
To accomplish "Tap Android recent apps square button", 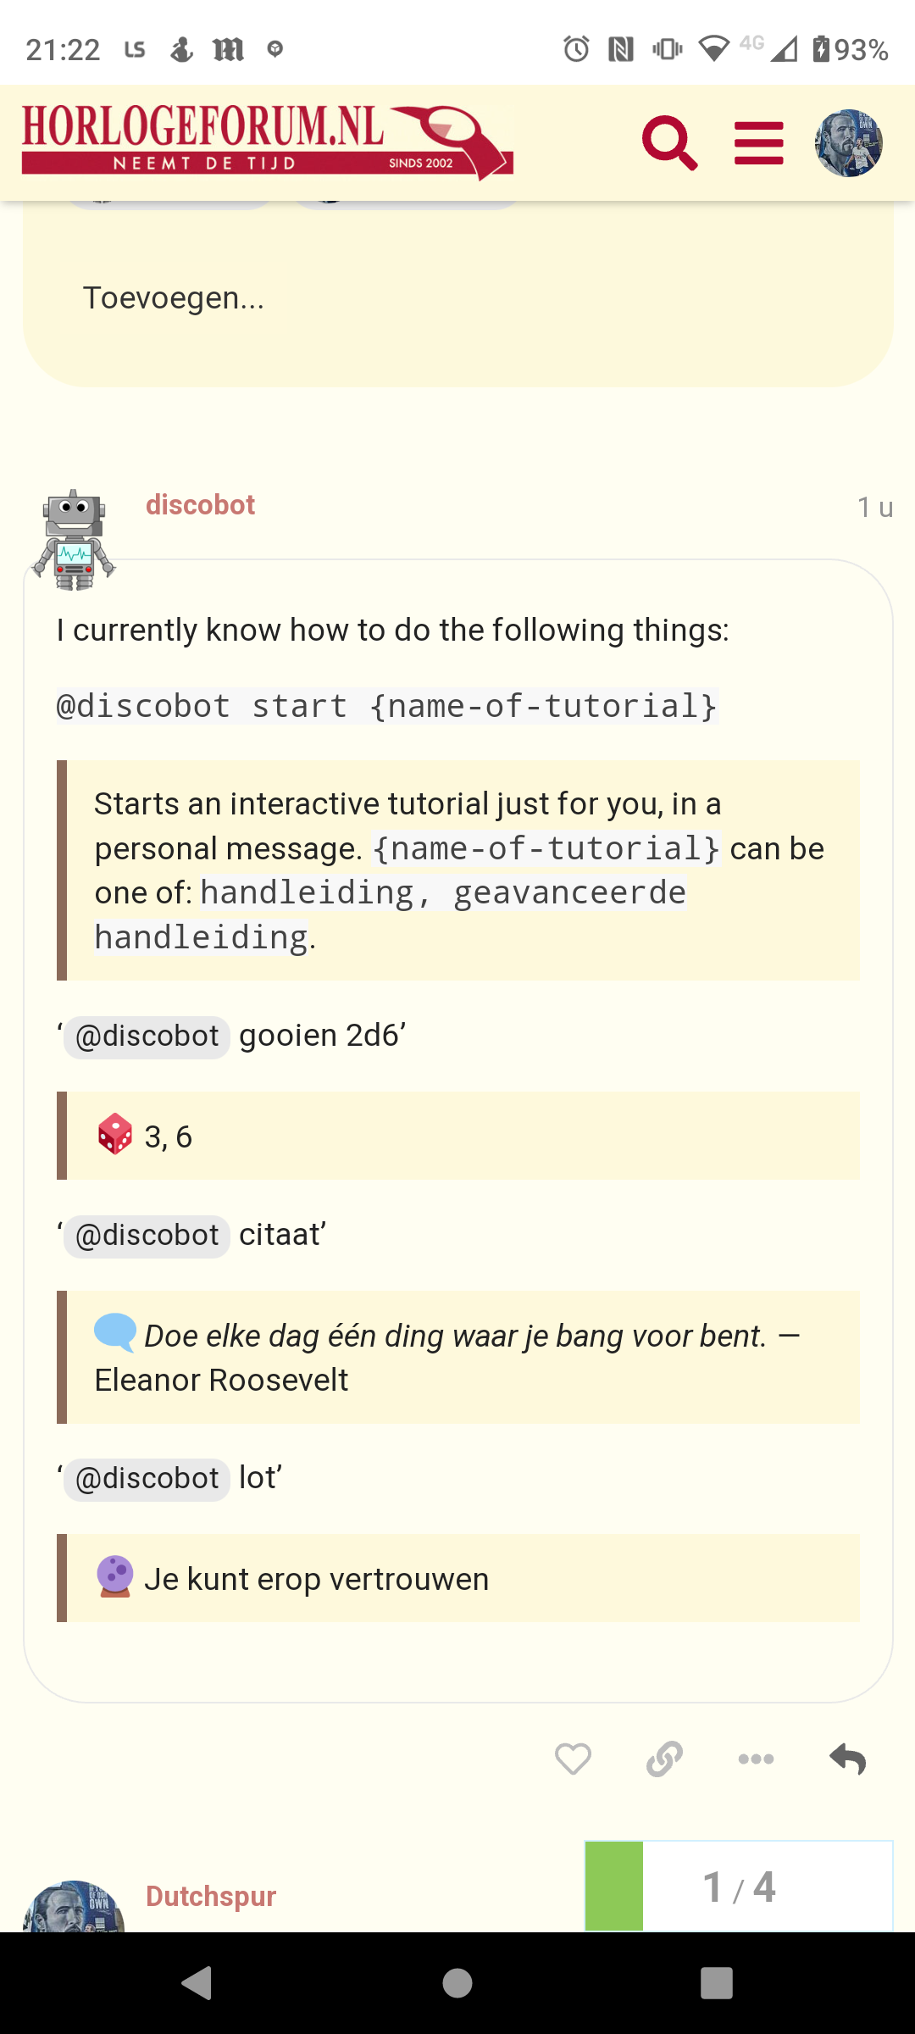I will pos(717,1983).
